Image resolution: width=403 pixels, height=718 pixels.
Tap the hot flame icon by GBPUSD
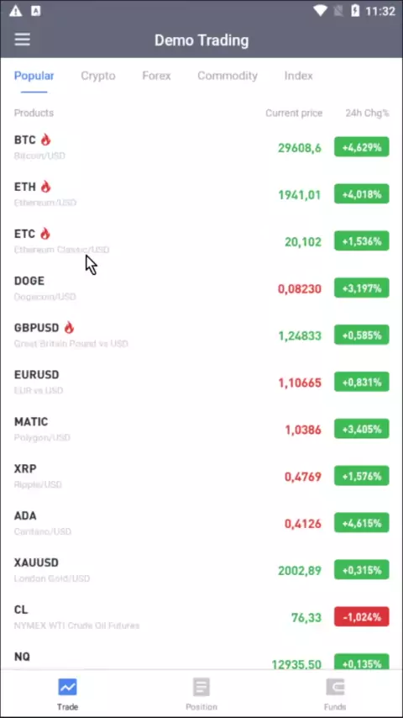(x=69, y=327)
